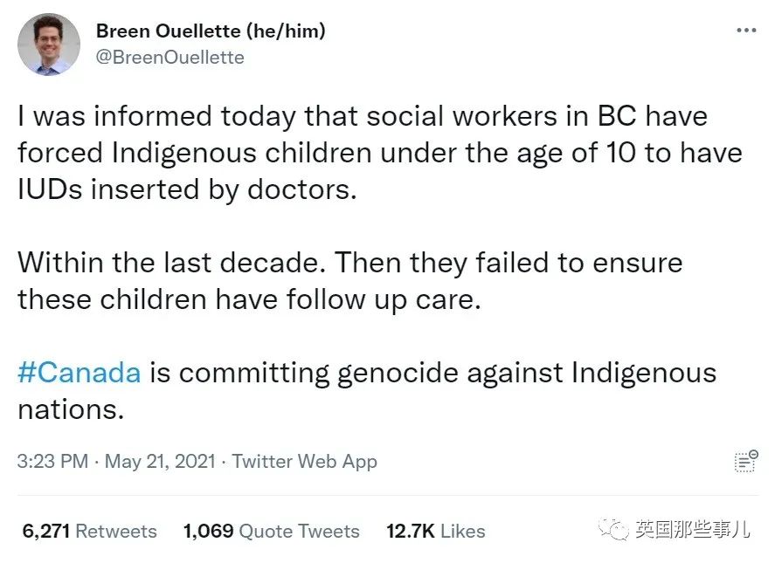
Task: Open the #Canada hashtag
Action: point(80,372)
